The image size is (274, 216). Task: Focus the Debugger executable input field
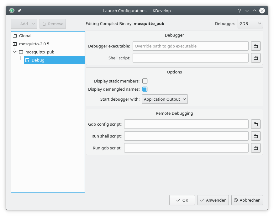(191, 46)
